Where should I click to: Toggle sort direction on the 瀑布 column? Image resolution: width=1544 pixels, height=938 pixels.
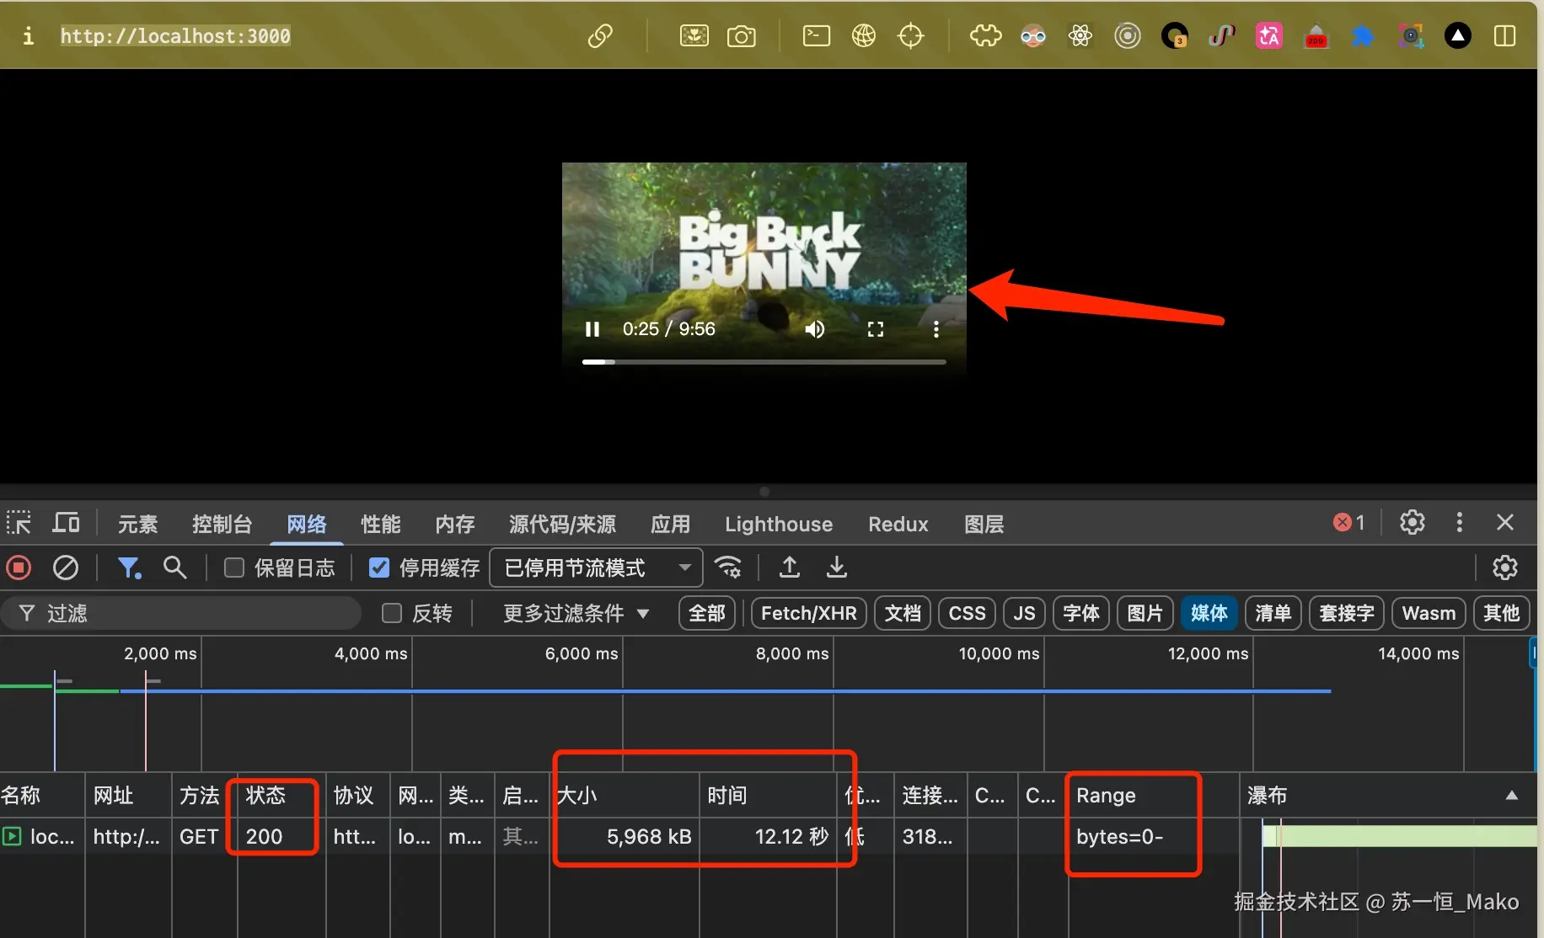coord(1388,795)
